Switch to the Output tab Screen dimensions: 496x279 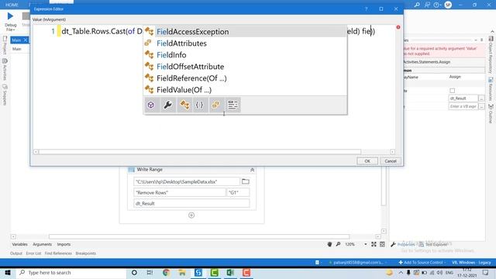[16, 253]
